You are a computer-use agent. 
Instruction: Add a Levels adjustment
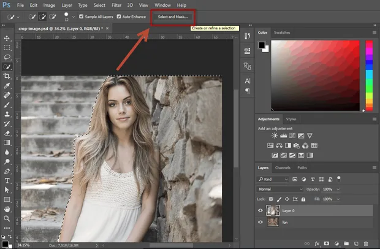(283, 136)
